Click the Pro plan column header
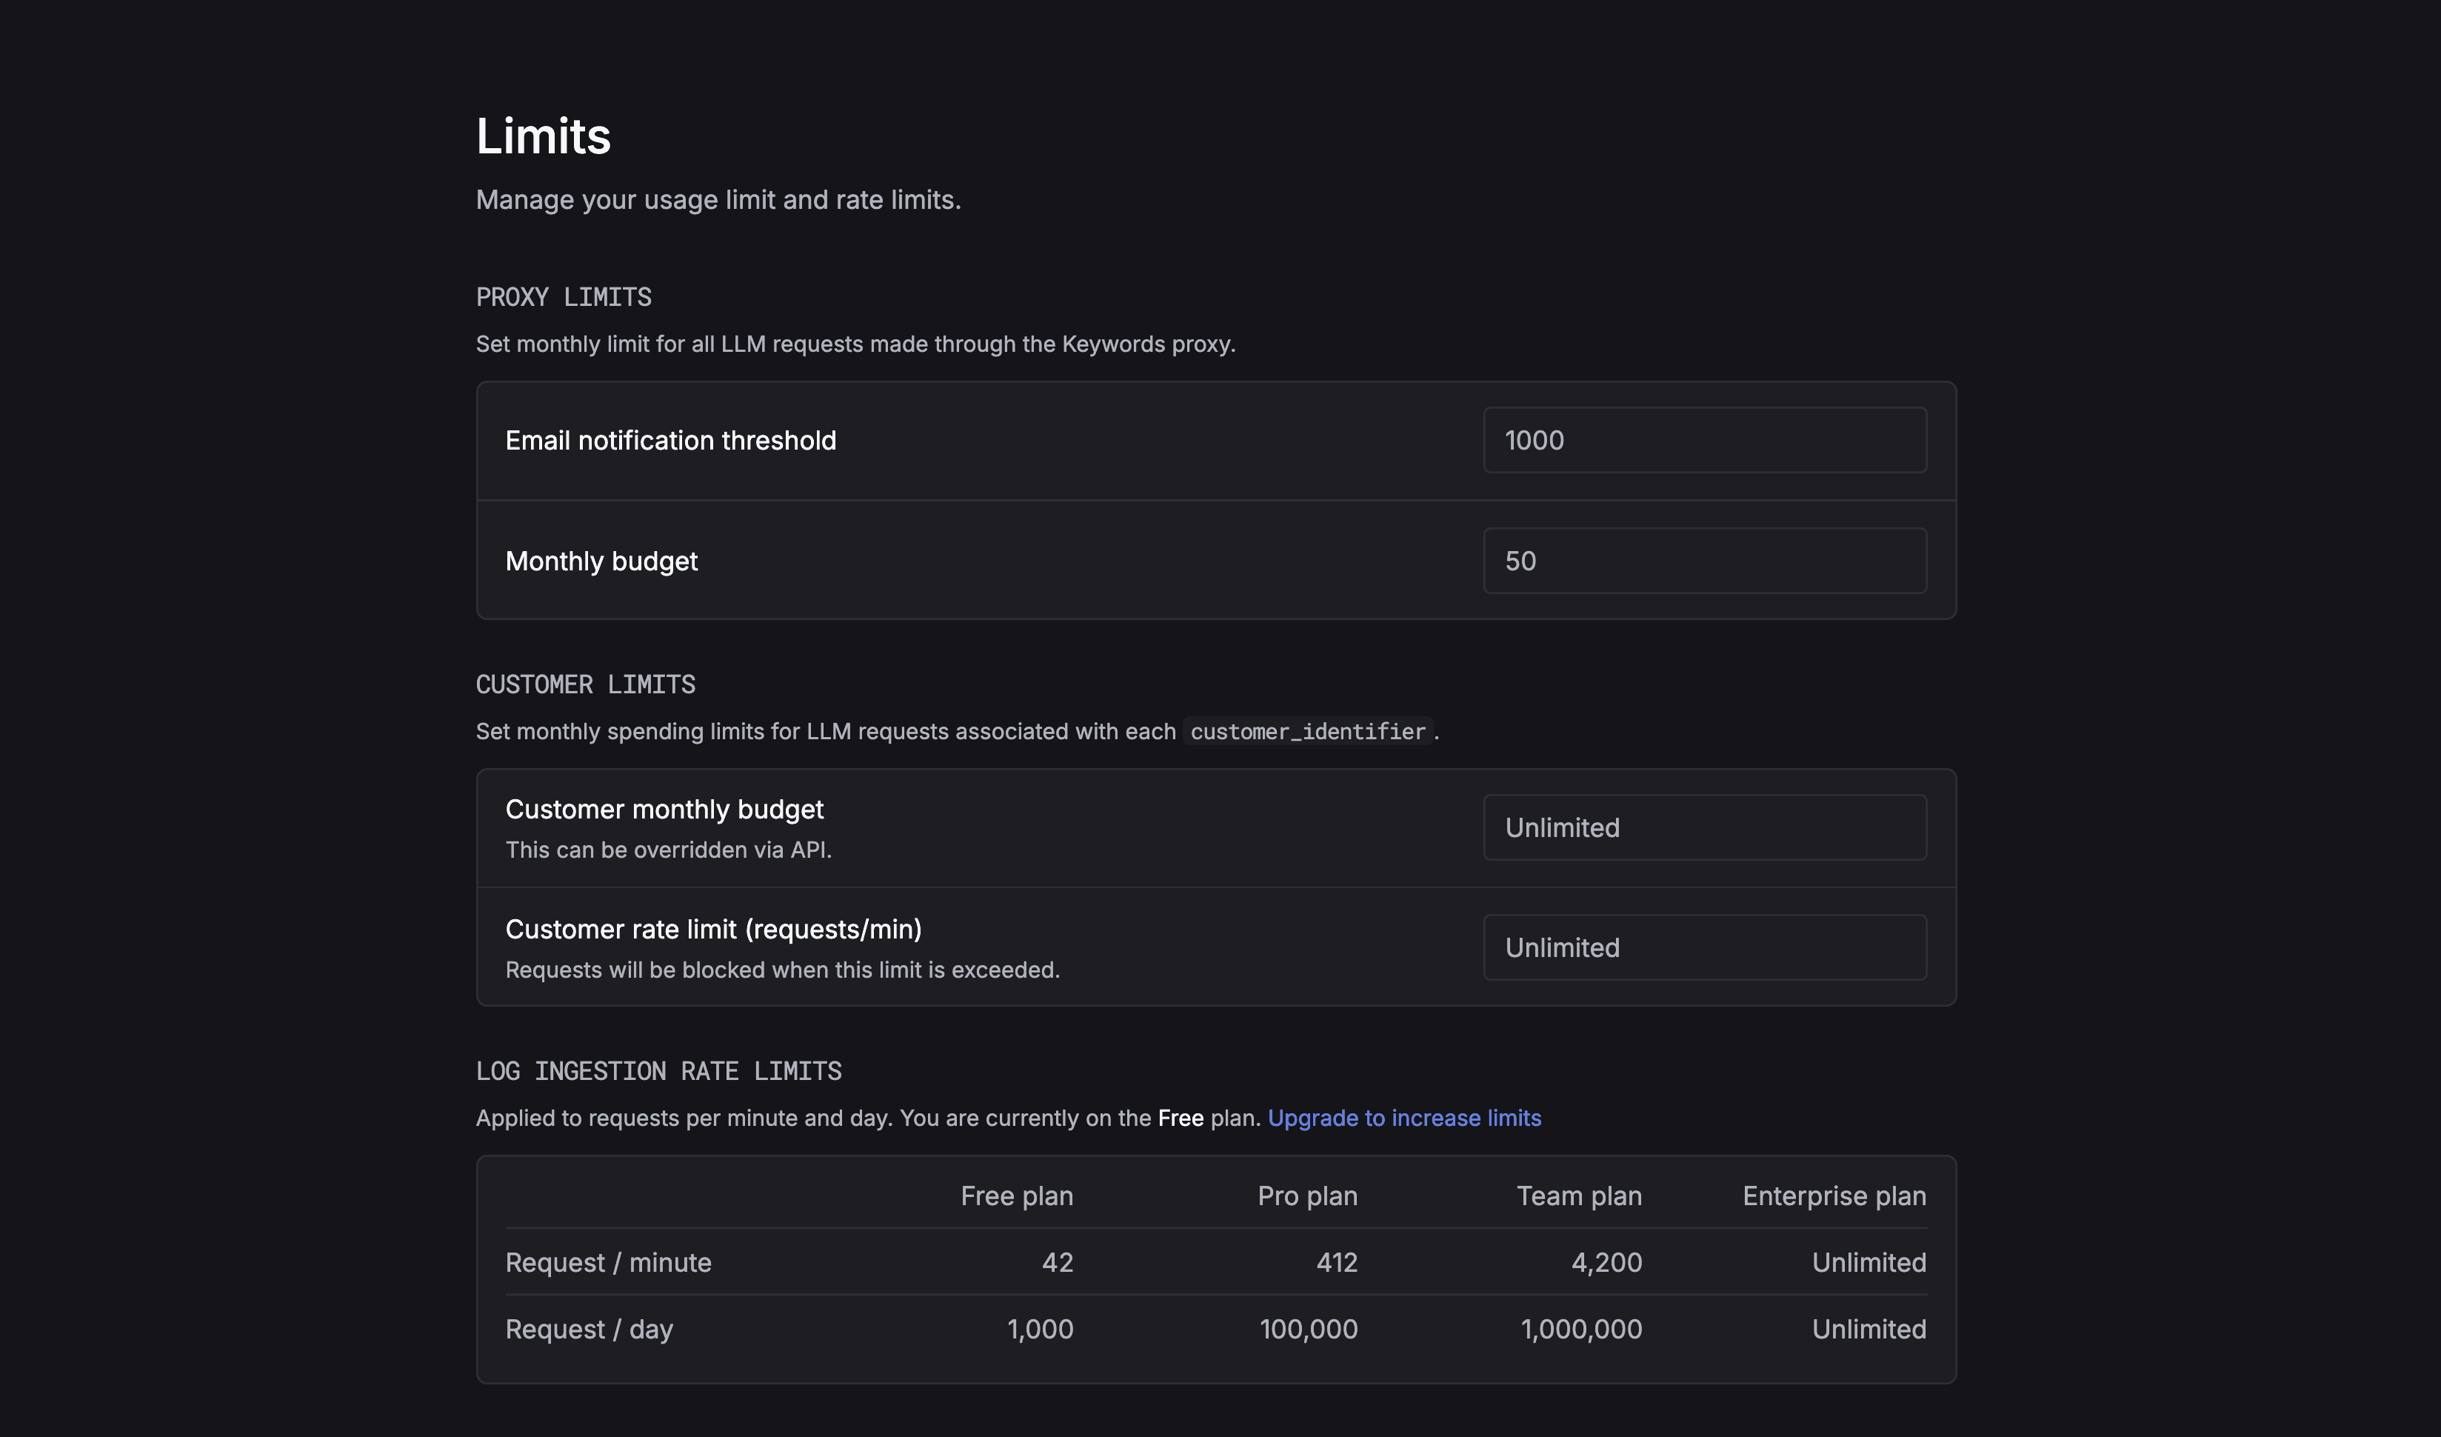The height and width of the screenshot is (1437, 2441). 1306,1196
